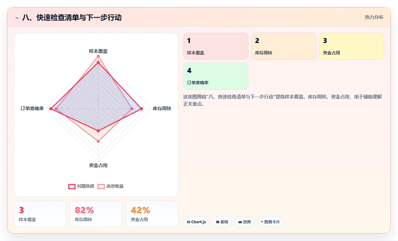Viewport: 398px width, 241px height.
Task: Click the 订单准确率 radar axis label
Action: (32, 109)
